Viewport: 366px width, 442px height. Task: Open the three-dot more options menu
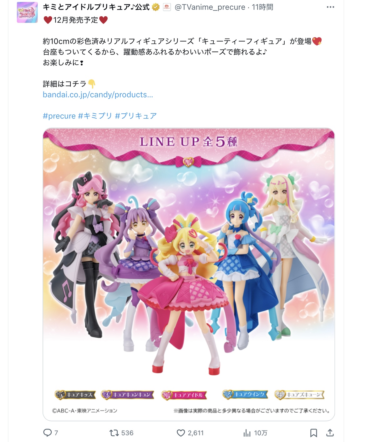pos(330,7)
